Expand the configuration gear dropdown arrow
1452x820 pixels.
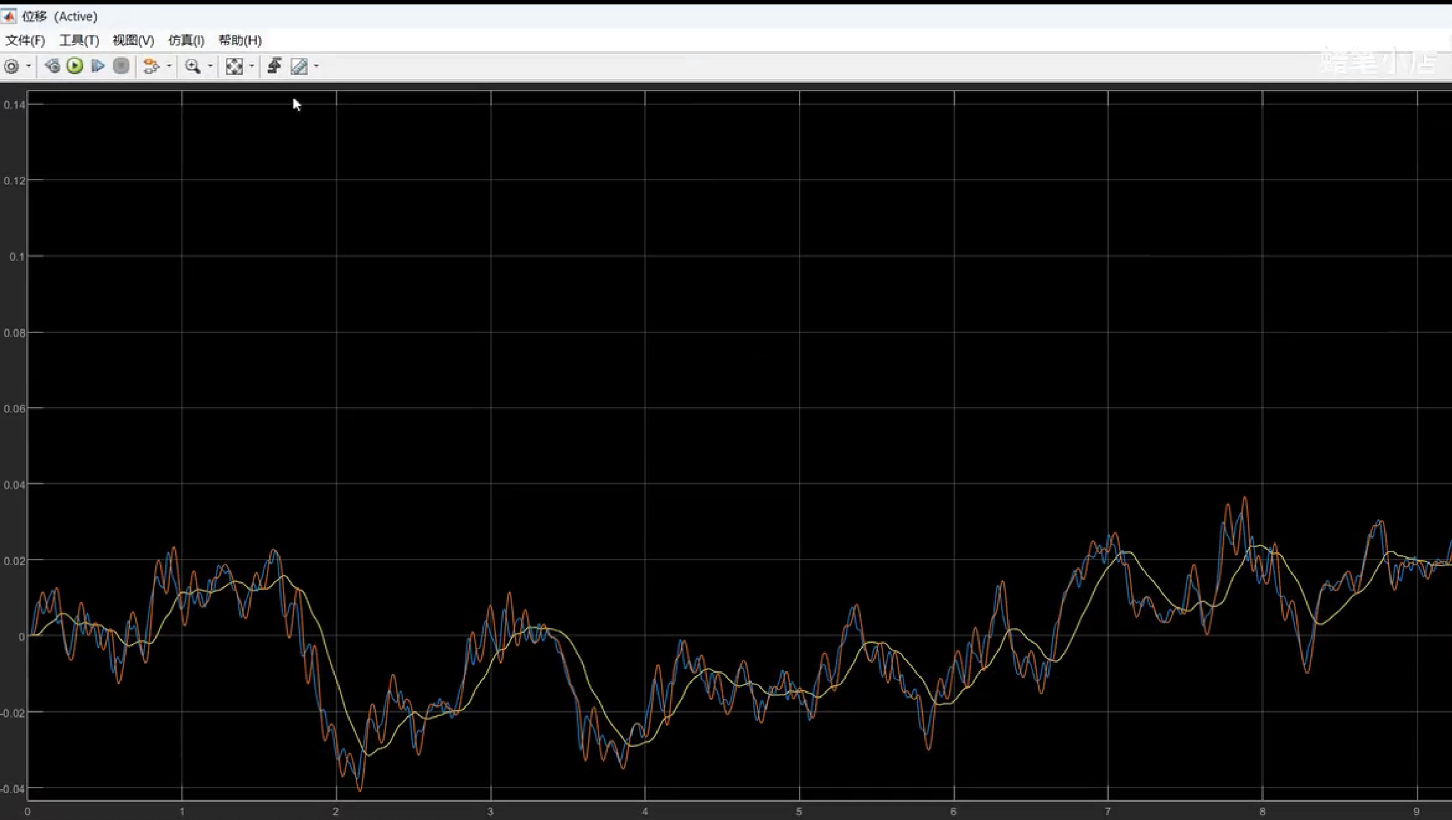tap(28, 67)
